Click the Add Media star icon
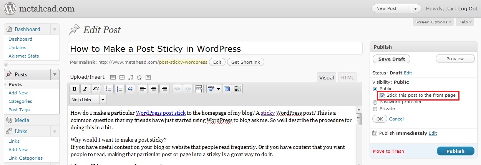The image size is (481, 165). (139, 77)
